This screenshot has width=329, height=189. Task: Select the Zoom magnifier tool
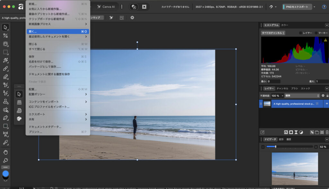pos(5,160)
